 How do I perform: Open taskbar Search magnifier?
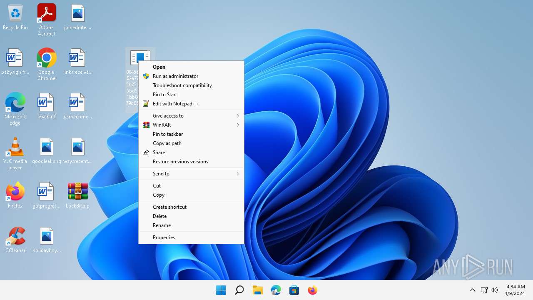(239, 290)
